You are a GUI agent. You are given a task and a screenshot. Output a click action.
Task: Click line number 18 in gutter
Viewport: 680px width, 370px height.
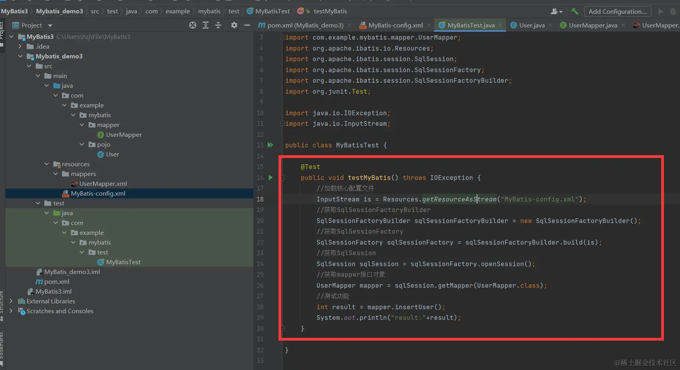pos(260,199)
